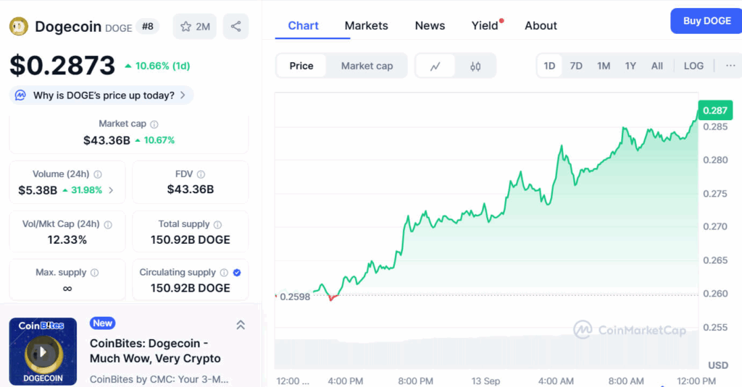742x387 pixels.
Task: Click the Dogecoin coin logo
Action: 19,27
